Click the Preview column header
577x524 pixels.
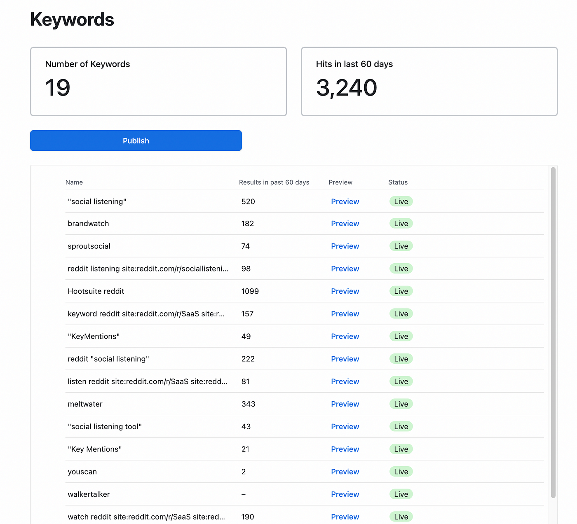340,182
